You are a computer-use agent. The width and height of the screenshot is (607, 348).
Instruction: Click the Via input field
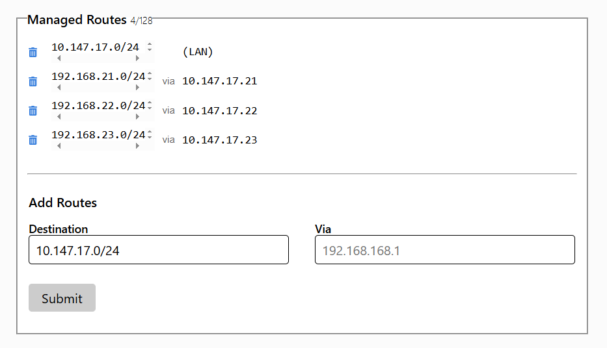pos(445,250)
